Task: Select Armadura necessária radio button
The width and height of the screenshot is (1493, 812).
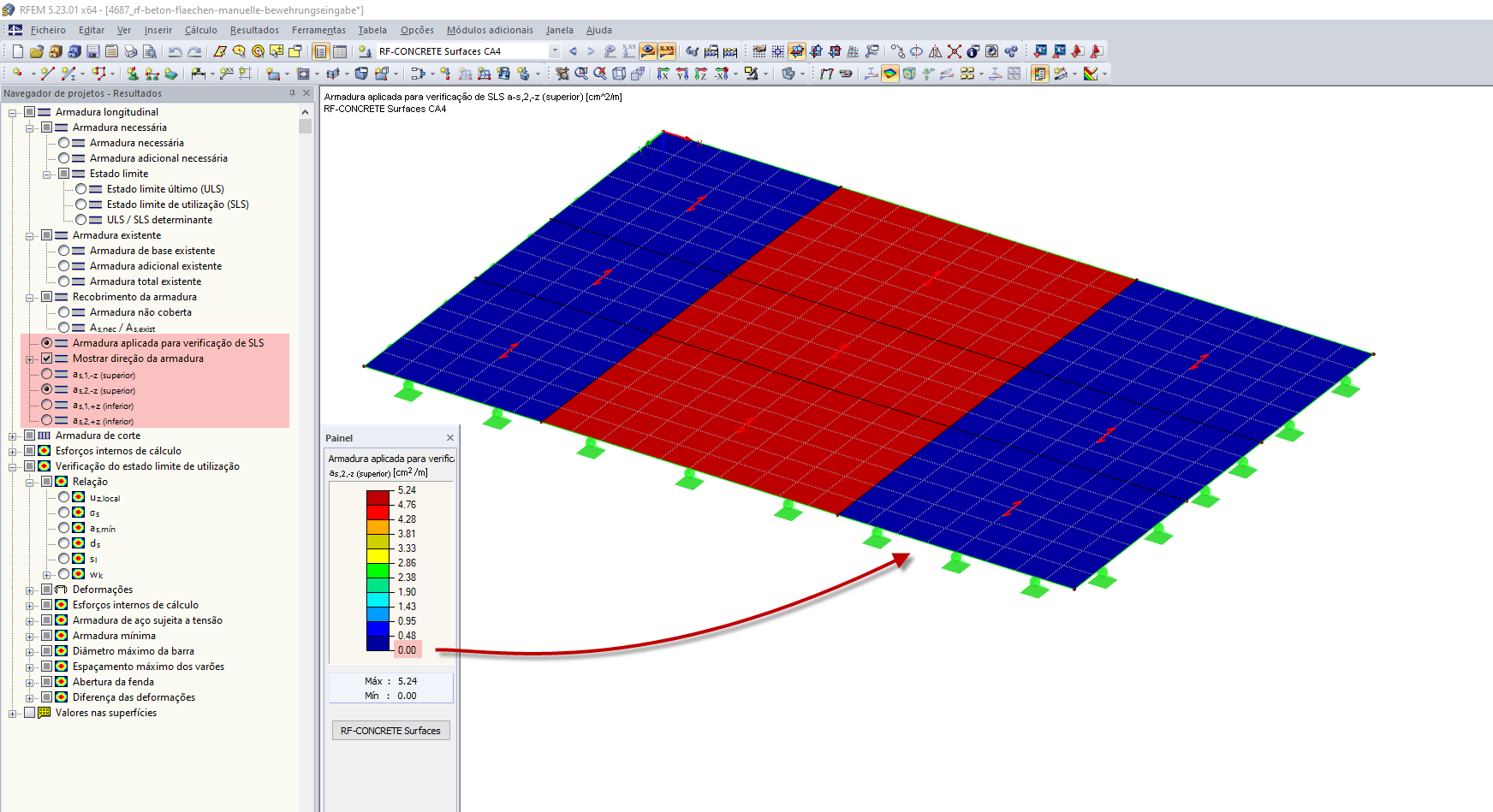Action: point(63,143)
